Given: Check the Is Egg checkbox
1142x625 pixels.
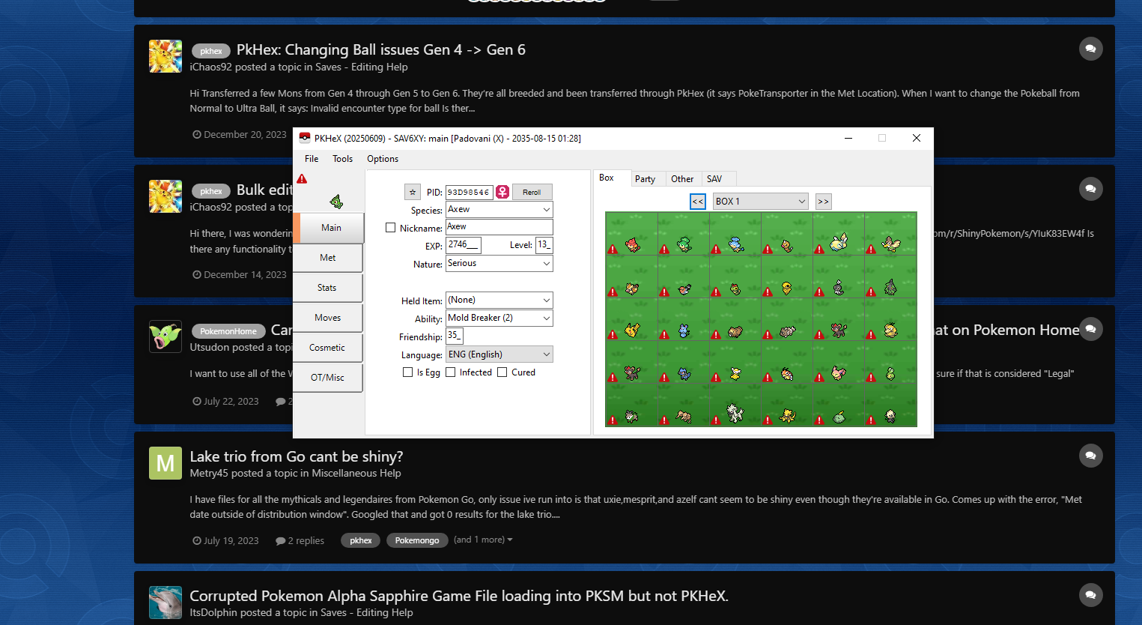Looking at the screenshot, I should pyautogui.click(x=407, y=372).
